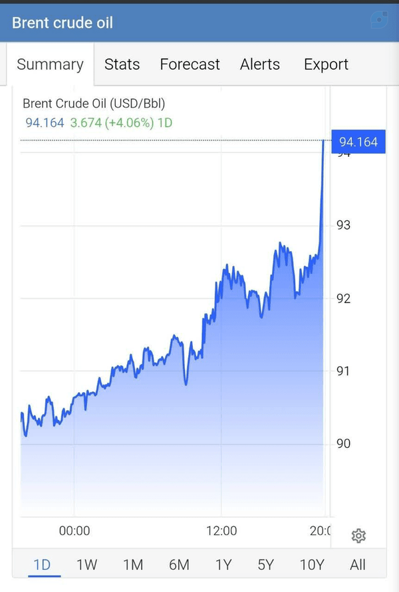Go to the Export tab
The width and height of the screenshot is (399, 592).
coord(326,64)
